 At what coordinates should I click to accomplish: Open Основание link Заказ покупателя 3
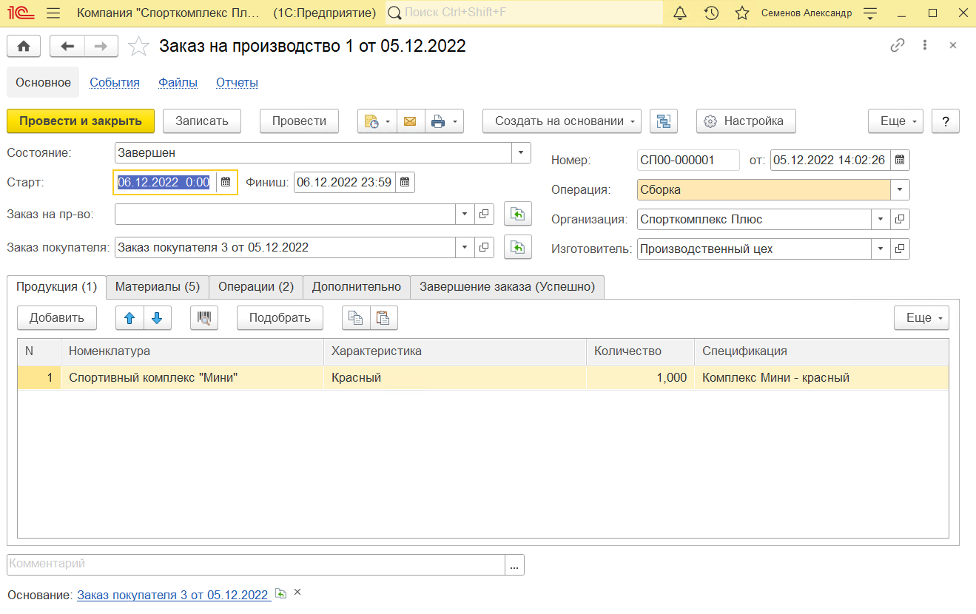[x=173, y=595]
